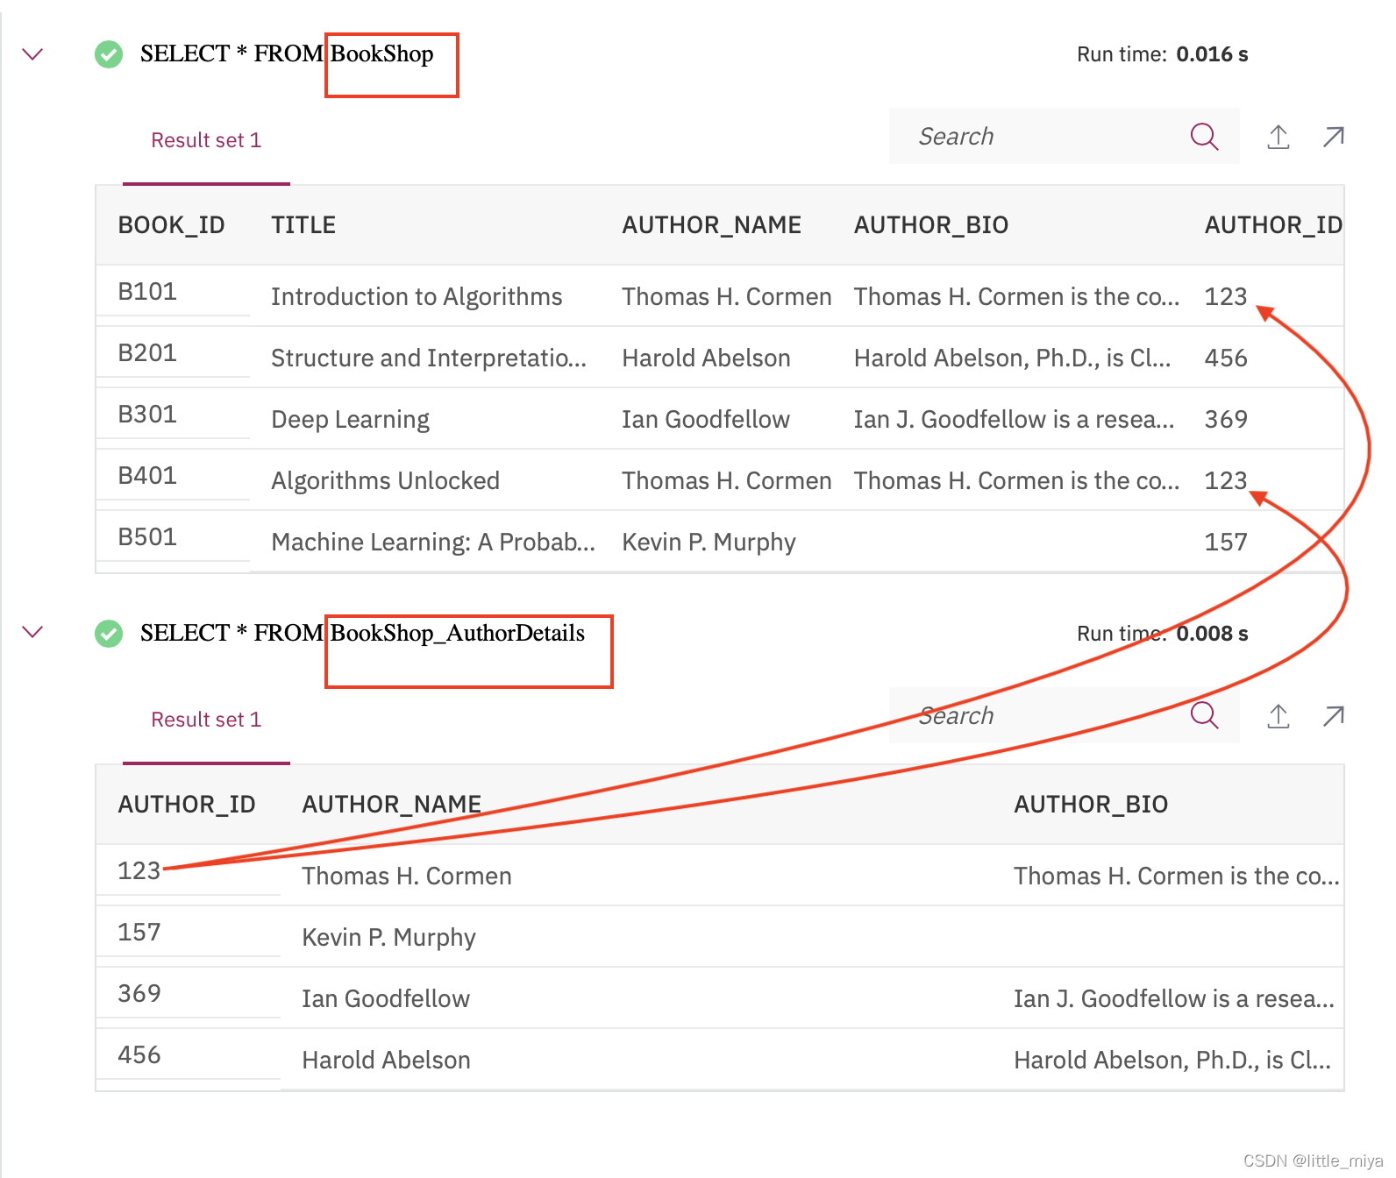Viewport: 1396px width, 1178px height.
Task: Select the B201 cell
Action: click(147, 352)
